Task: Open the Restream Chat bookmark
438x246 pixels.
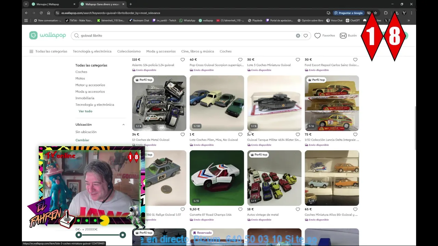Action: click(x=139, y=20)
